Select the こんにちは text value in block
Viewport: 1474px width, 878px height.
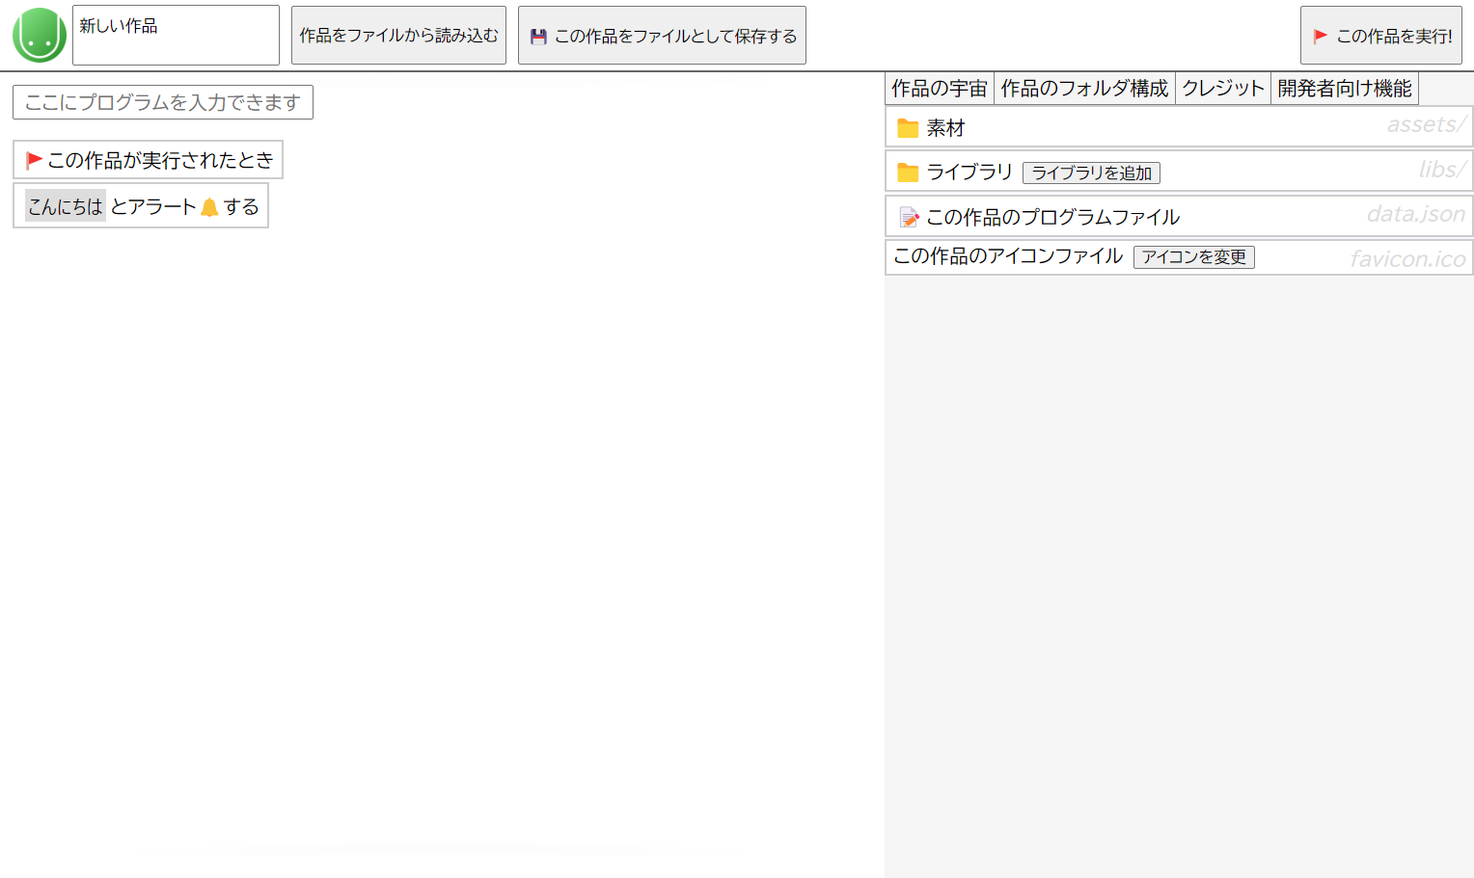(x=65, y=206)
